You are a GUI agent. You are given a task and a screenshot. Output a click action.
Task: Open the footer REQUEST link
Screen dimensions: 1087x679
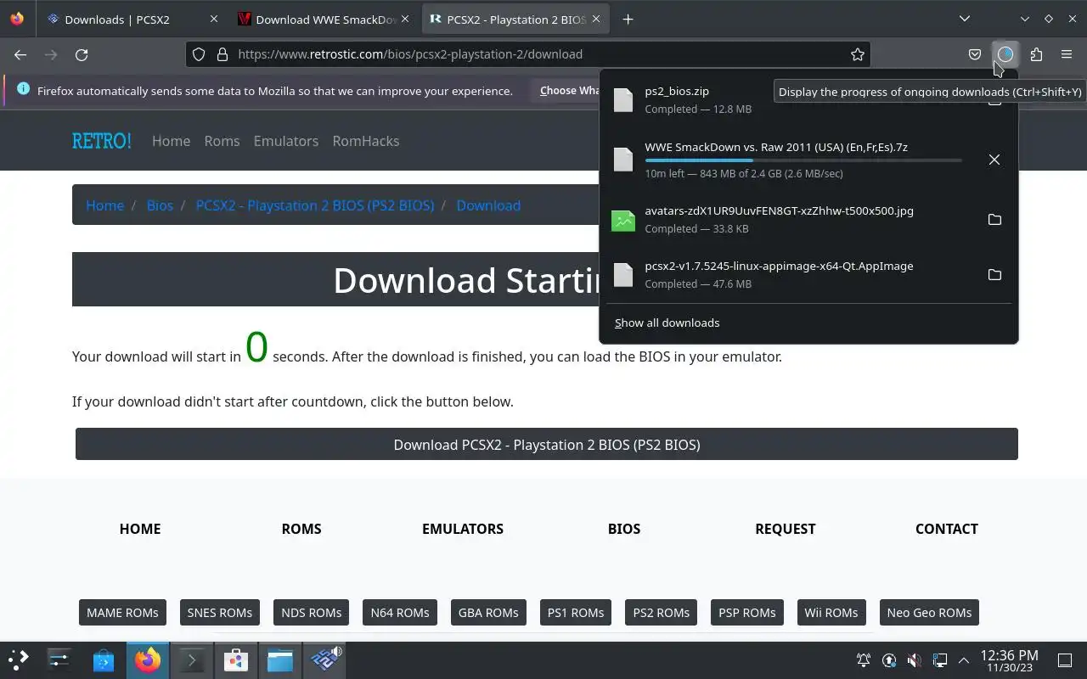(786, 529)
